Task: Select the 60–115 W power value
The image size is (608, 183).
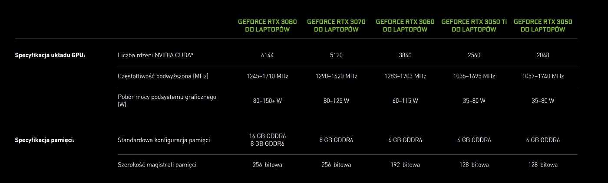Action: [405, 101]
